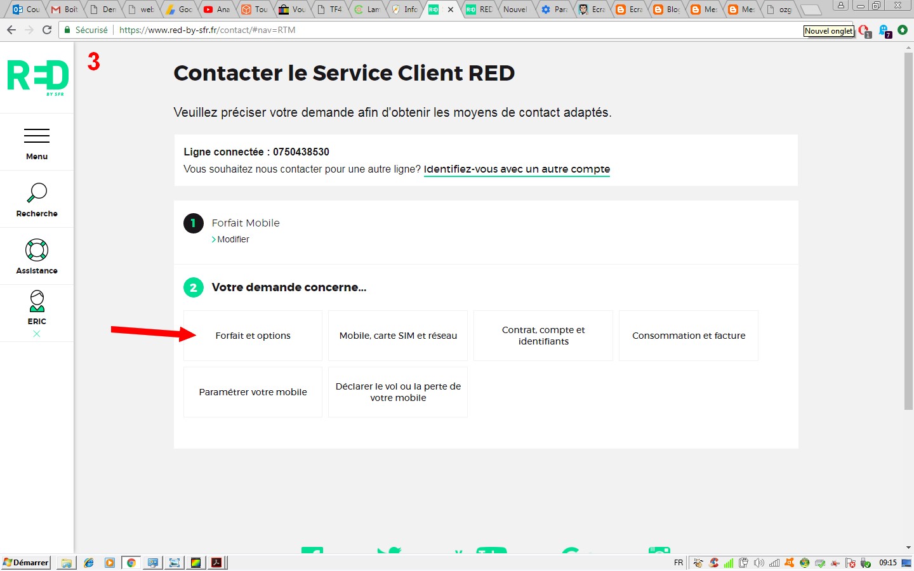Click the 09:15 clock in system tray
Viewport: 914px width, 571px height.
887,563
